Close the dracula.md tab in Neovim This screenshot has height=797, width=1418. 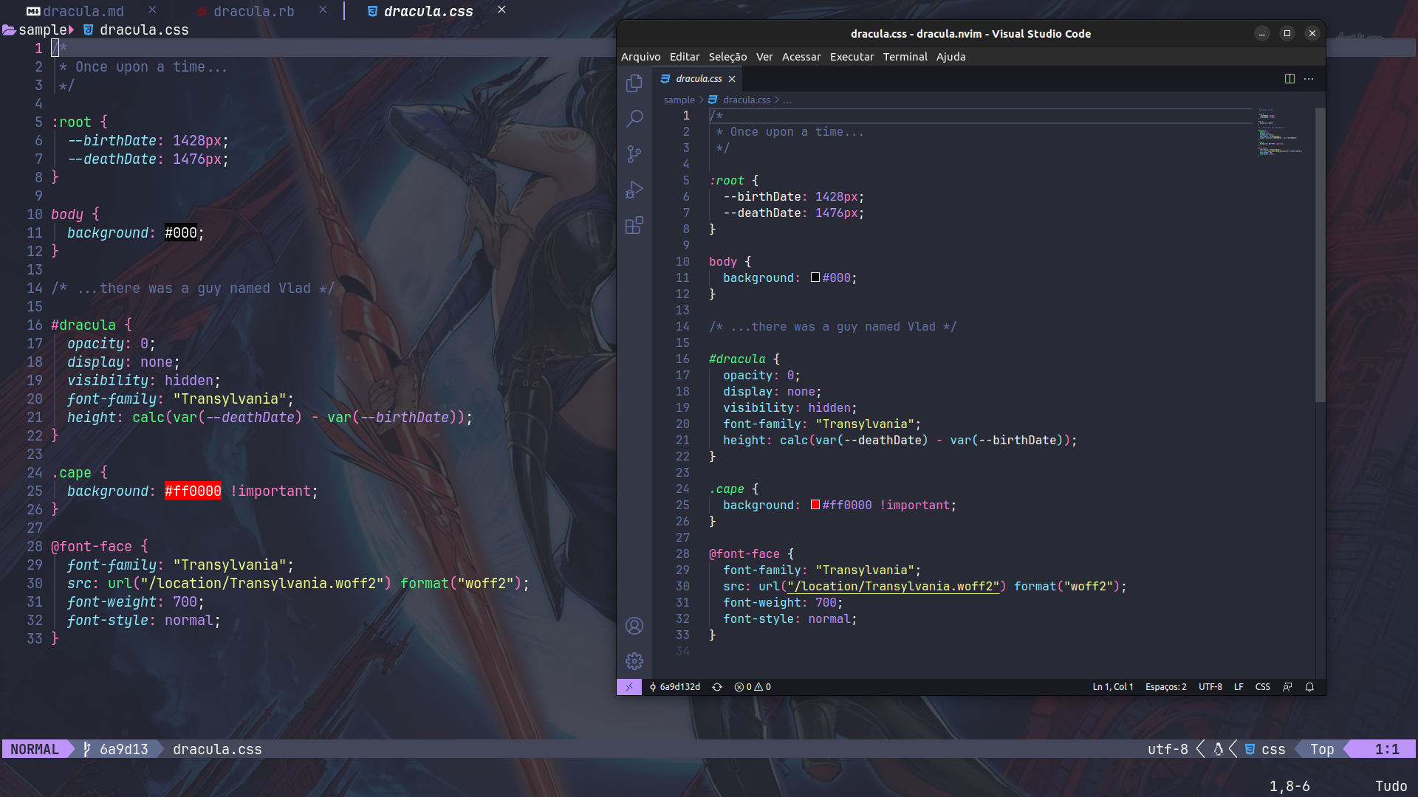pos(152,10)
